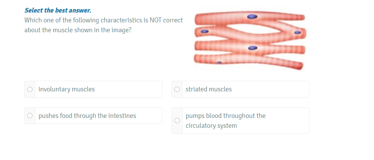The height and width of the screenshot is (160, 374).
Task: Click the nucleus on the second-lowest fiber
Action: point(252,48)
